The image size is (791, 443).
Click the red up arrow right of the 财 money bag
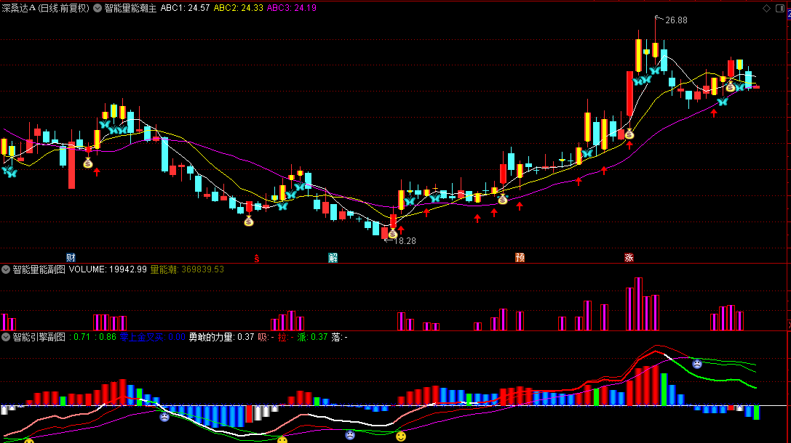97,171
